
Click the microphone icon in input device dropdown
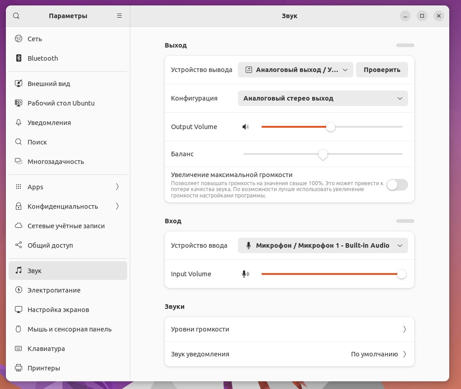248,245
